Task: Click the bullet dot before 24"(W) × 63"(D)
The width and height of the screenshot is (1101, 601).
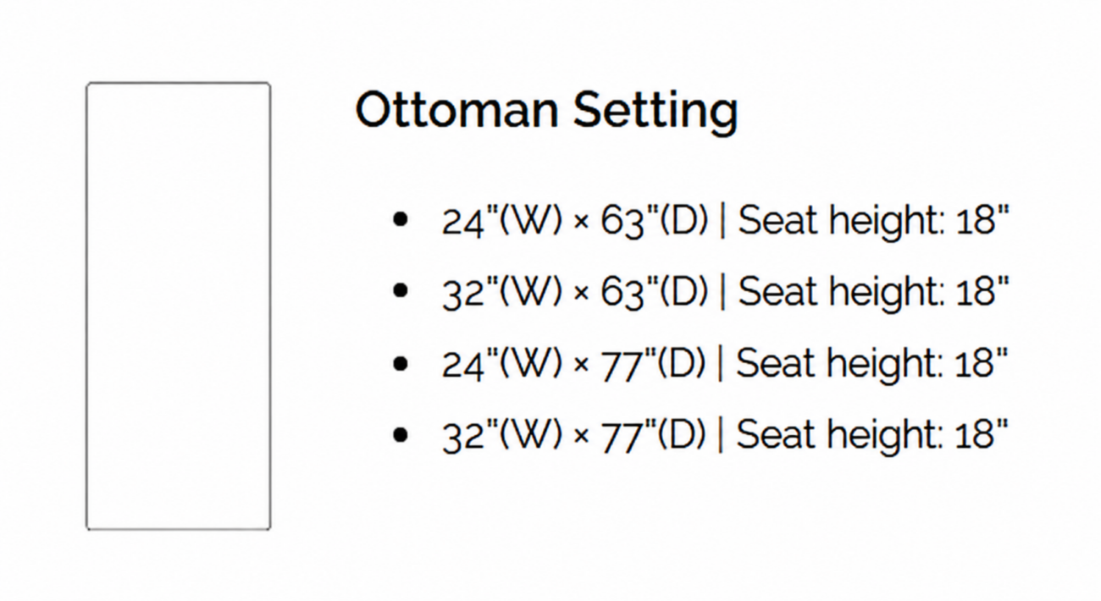Action: point(401,220)
